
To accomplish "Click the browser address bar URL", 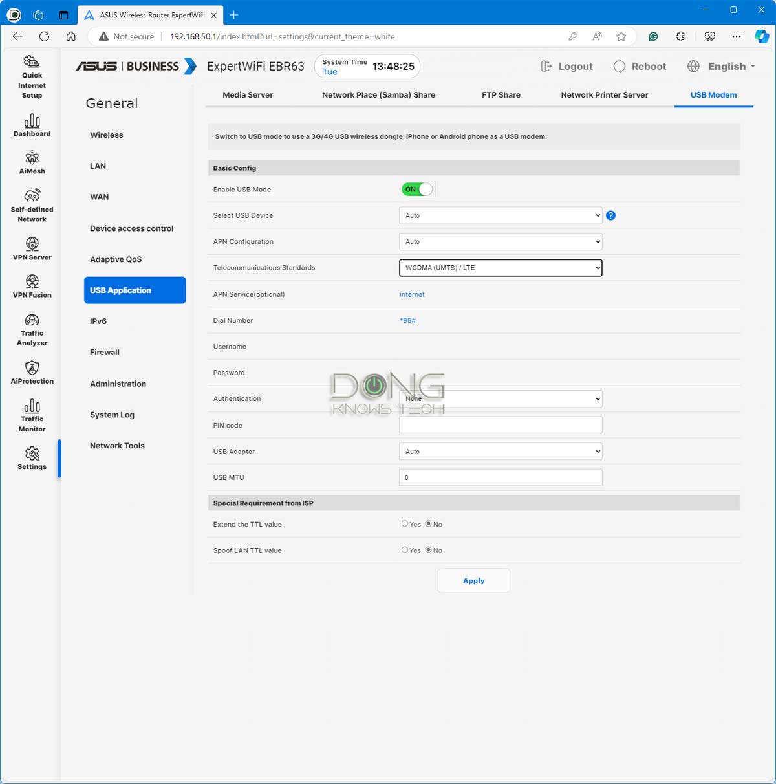I will [x=282, y=36].
